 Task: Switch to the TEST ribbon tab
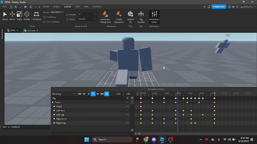78,7
